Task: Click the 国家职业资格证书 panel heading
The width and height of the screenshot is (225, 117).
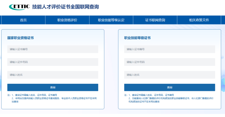Action: pyautogui.click(x=21, y=38)
